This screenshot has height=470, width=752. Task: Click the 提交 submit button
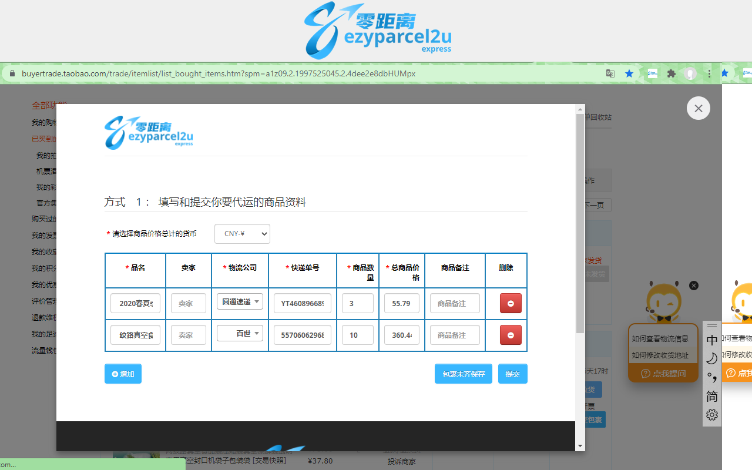click(513, 374)
